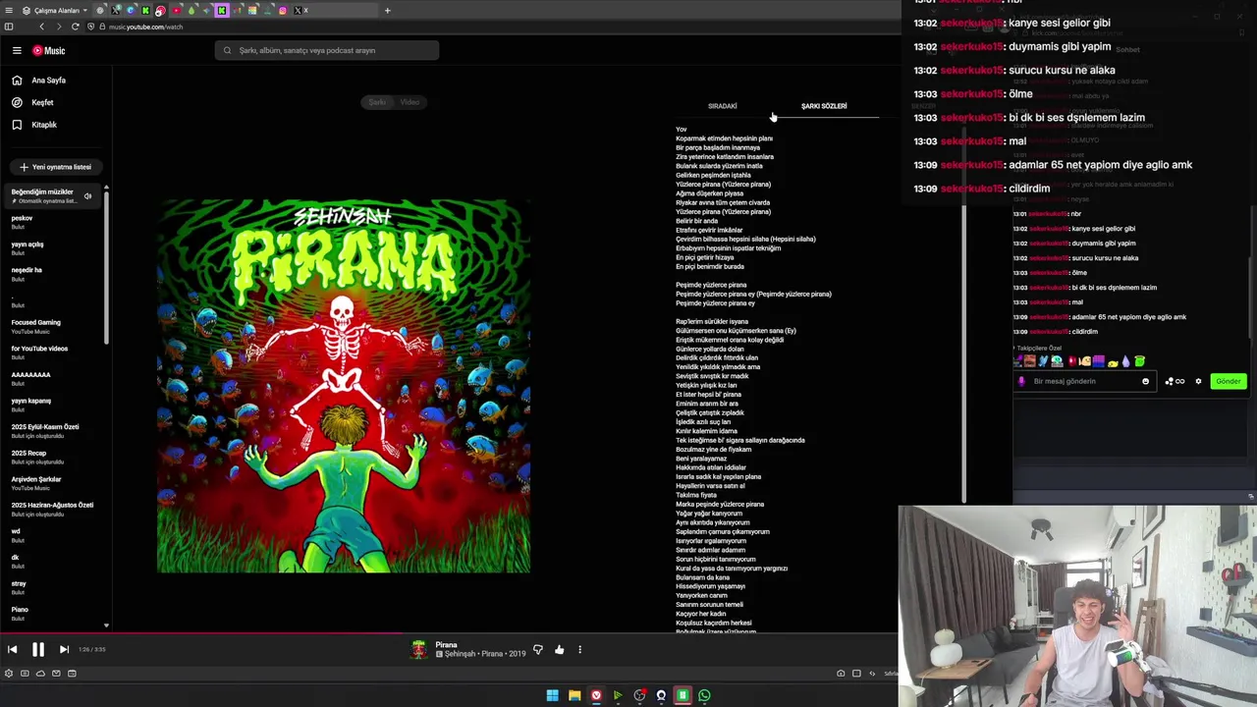This screenshot has width=1257, height=707.
Task: Go back in the browser
Action: (41, 27)
